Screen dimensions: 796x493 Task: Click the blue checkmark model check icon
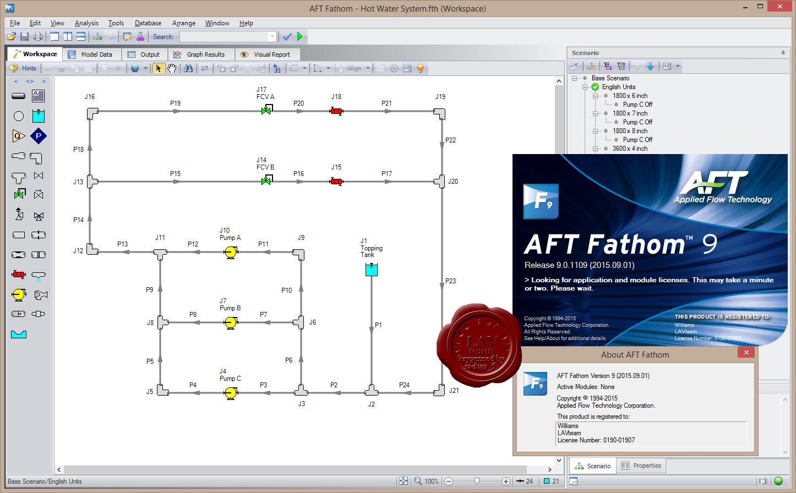[x=287, y=37]
